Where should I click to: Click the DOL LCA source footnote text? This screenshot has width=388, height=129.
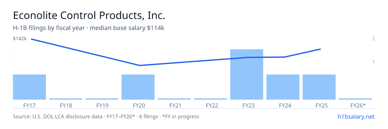(106, 116)
